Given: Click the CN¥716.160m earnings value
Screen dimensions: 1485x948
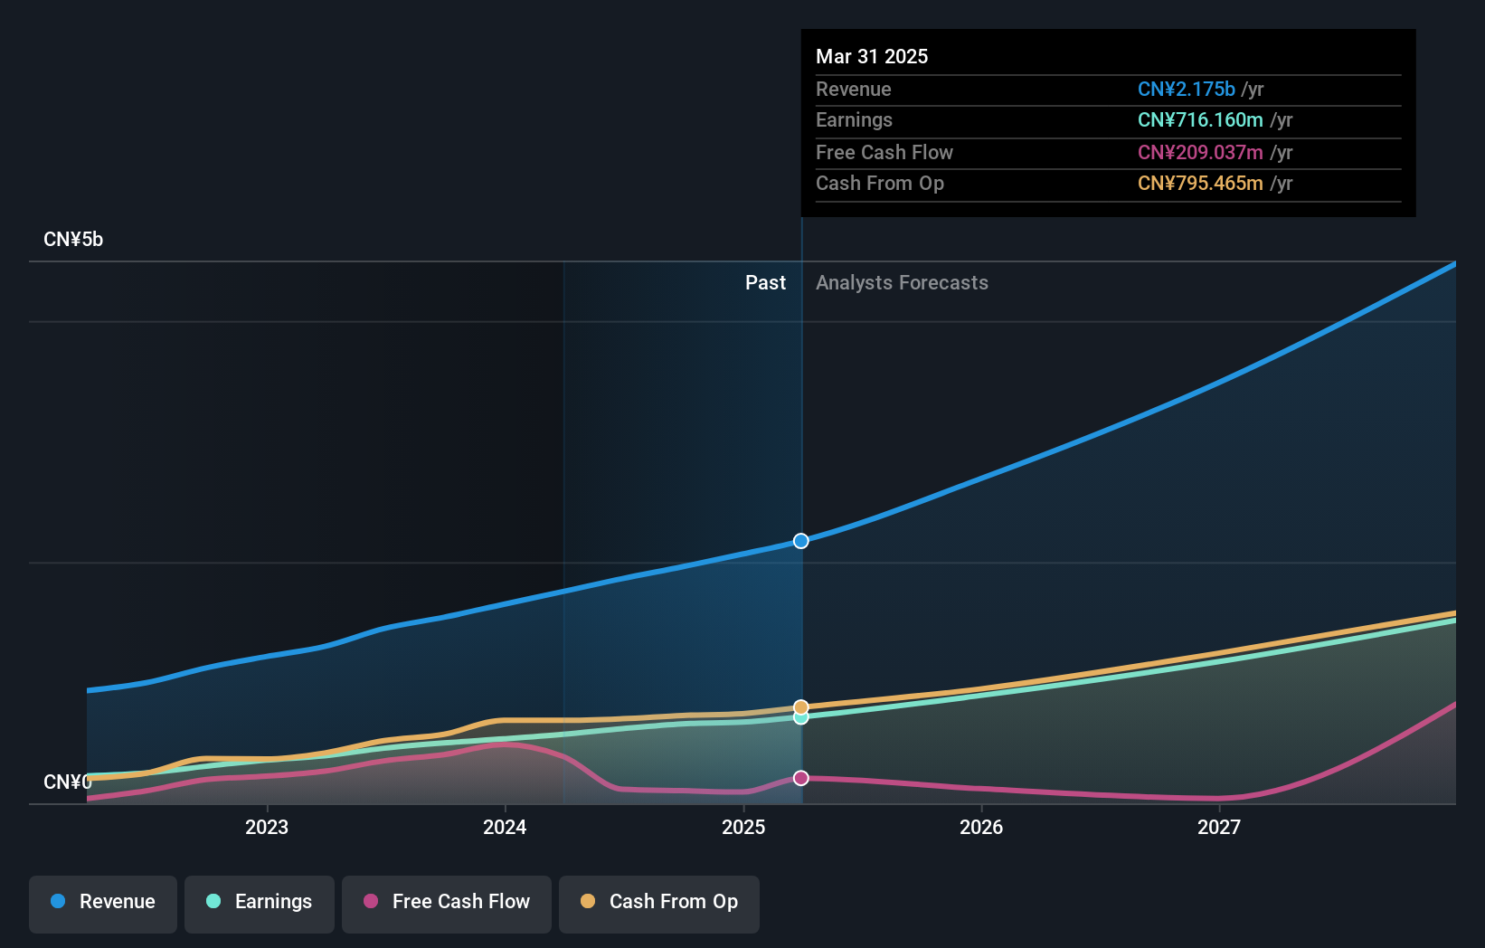Looking at the screenshot, I should point(1200,120).
